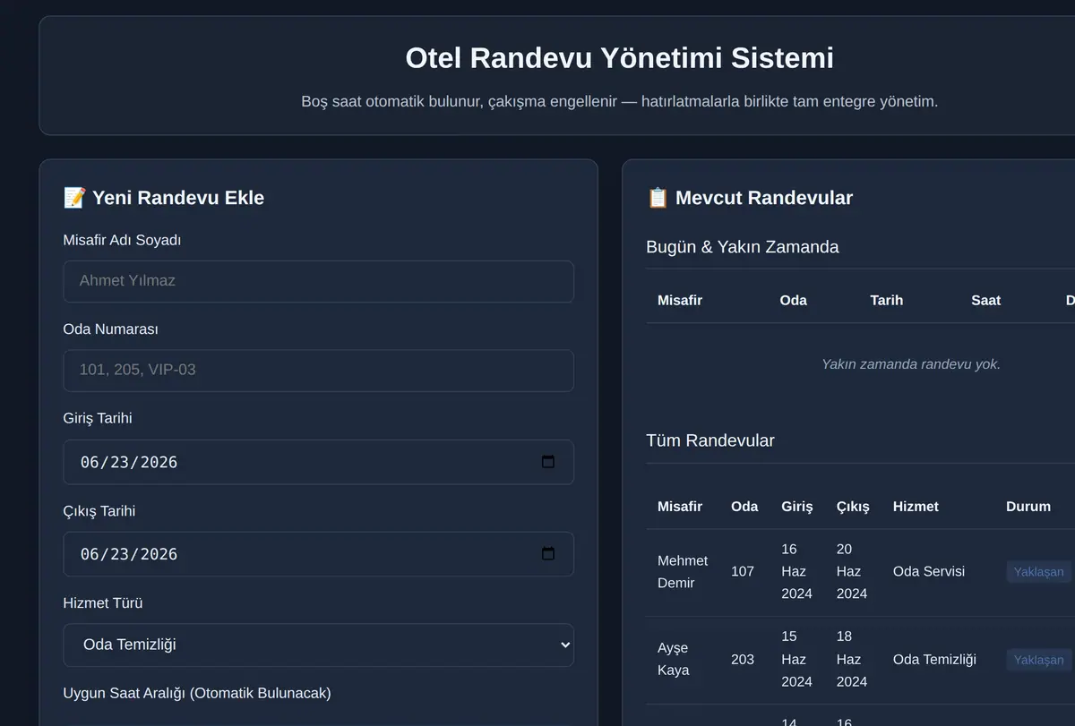Click the 18 Haz 2024 check-out date
Screen dimensions: 1075x726
(x=852, y=659)
